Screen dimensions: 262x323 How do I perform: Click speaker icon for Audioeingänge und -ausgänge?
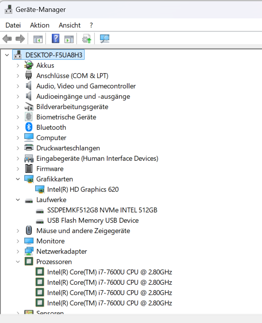[x=29, y=96]
